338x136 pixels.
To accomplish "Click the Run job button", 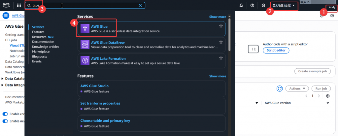I will click(x=321, y=88).
